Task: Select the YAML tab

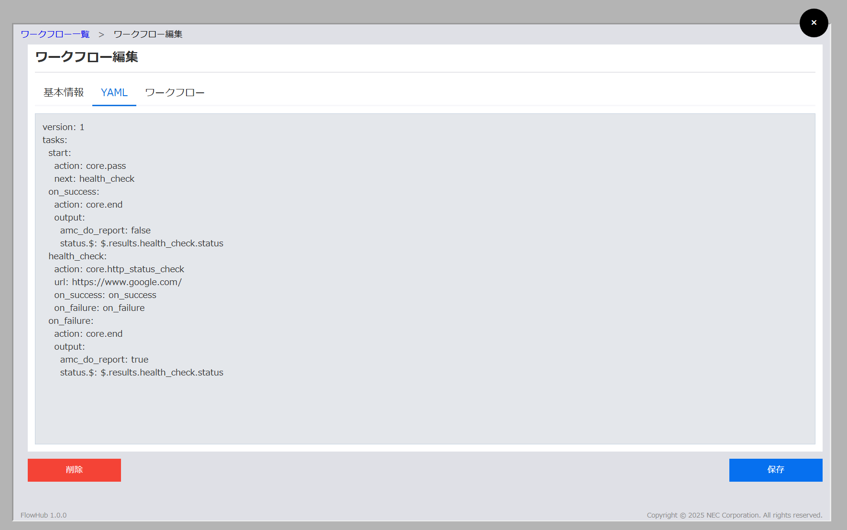Action: [114, 92]
